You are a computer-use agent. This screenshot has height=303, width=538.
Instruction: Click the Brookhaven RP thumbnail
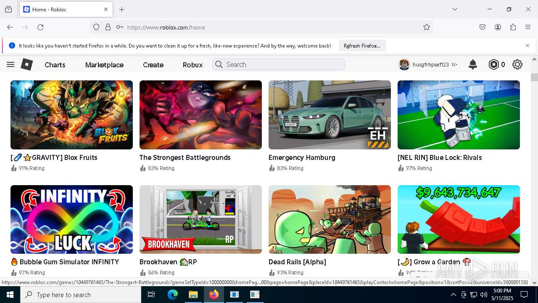(x=200, y=219)
